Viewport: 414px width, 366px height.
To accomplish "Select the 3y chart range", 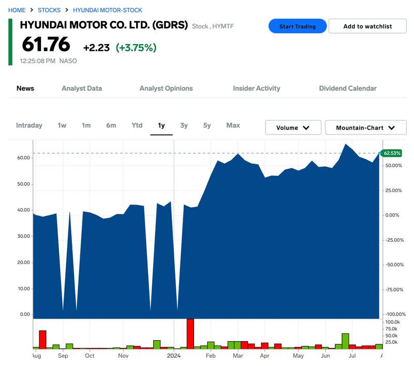I will tap(184, 125).
